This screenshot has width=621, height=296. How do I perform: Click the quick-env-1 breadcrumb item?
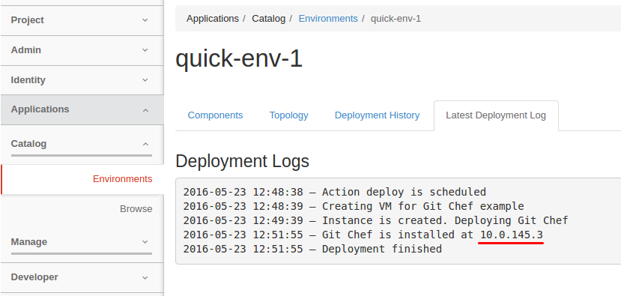click(396, 19)
